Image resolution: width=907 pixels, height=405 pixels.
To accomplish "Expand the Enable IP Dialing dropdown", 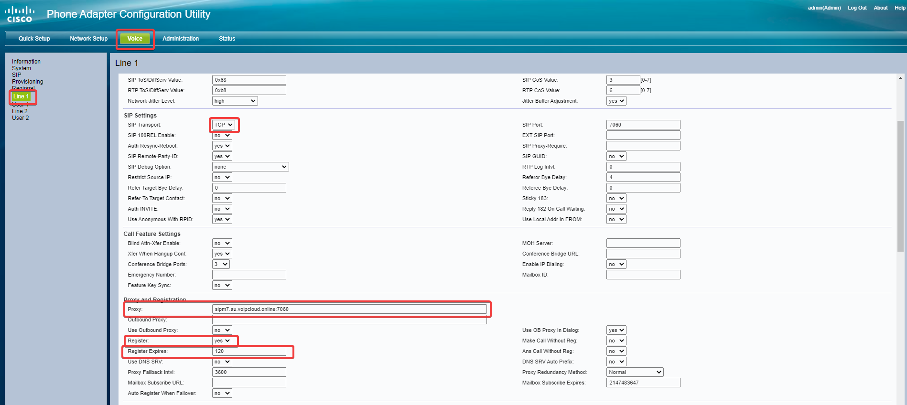I will (x=616, y=264).
